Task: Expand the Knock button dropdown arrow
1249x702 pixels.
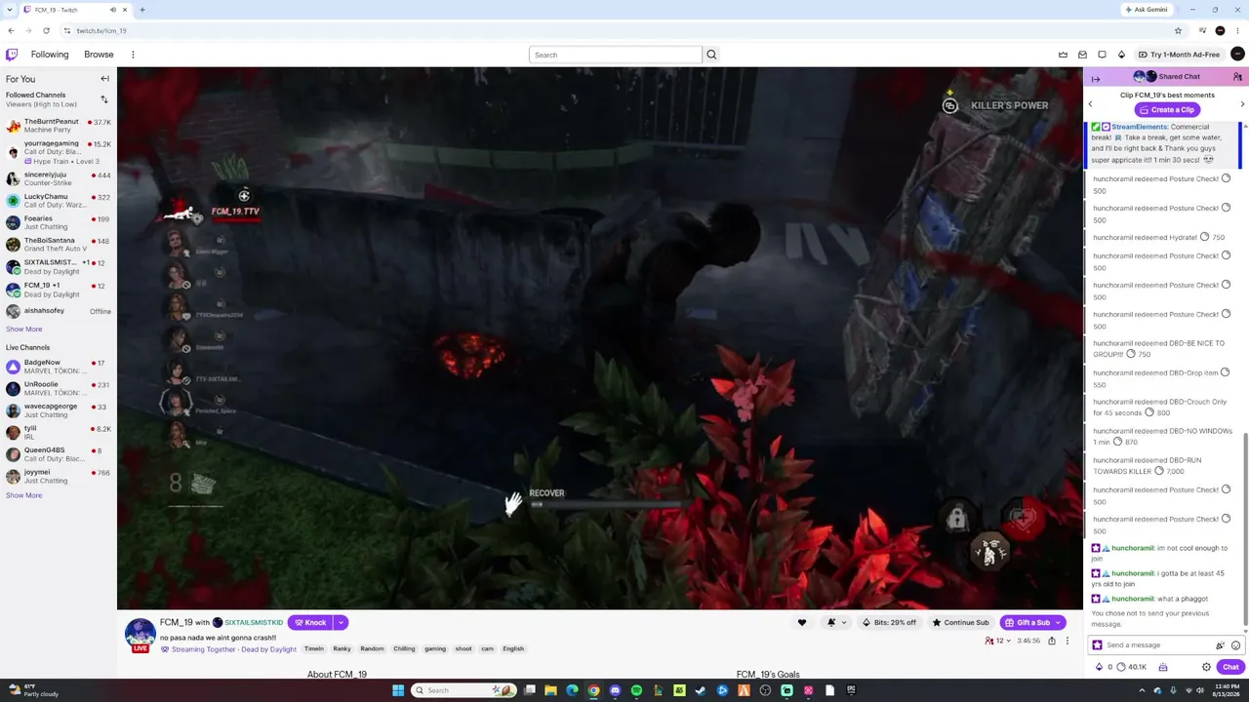Action: 341,622
